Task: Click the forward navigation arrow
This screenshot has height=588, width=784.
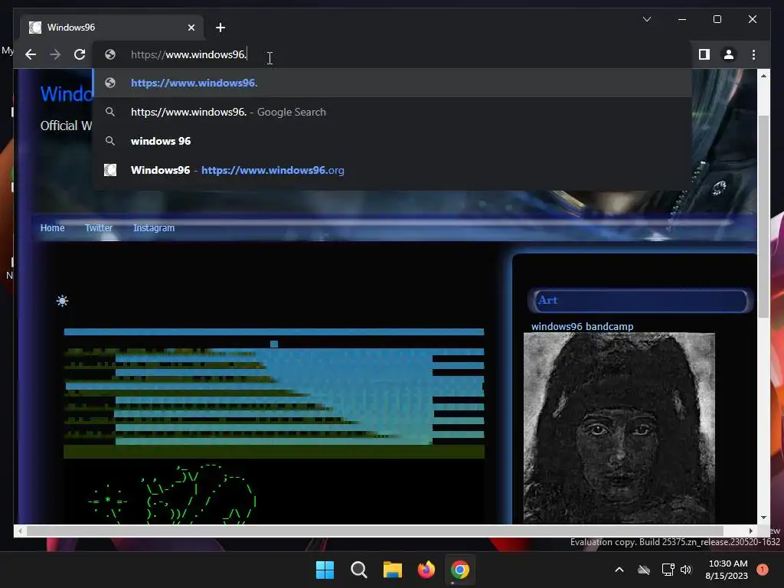Action: [55, 54]
